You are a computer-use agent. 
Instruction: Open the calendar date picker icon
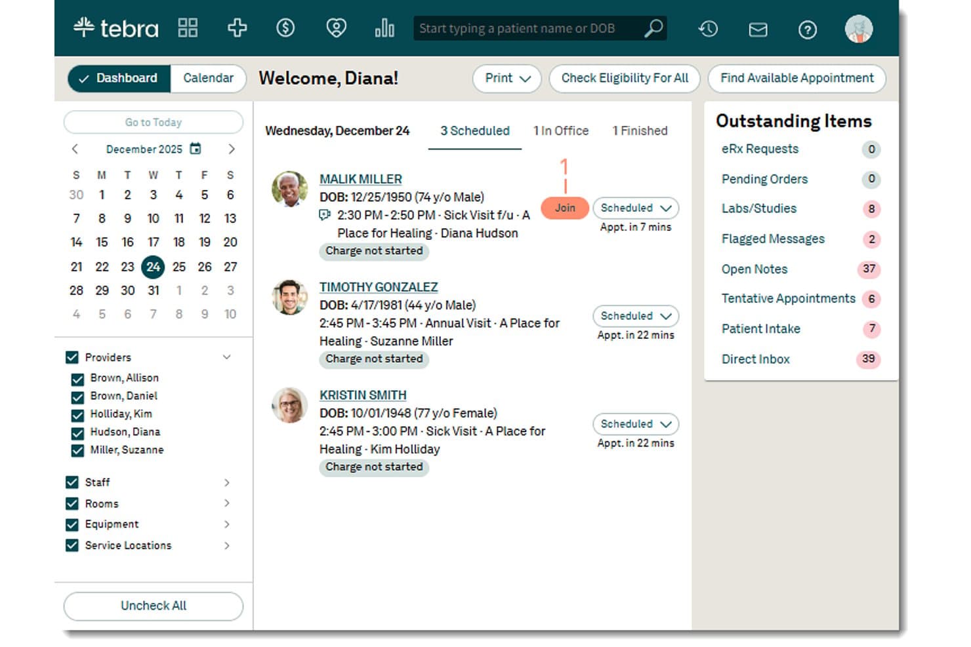tap(195, 149)
